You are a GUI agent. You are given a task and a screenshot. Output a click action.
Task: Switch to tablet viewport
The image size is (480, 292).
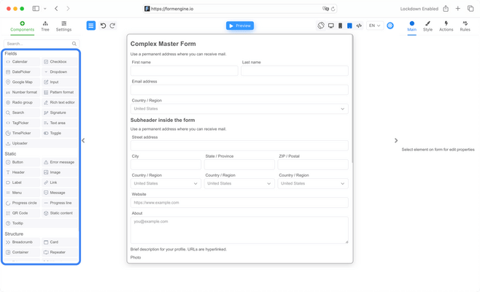click(349, 26)
